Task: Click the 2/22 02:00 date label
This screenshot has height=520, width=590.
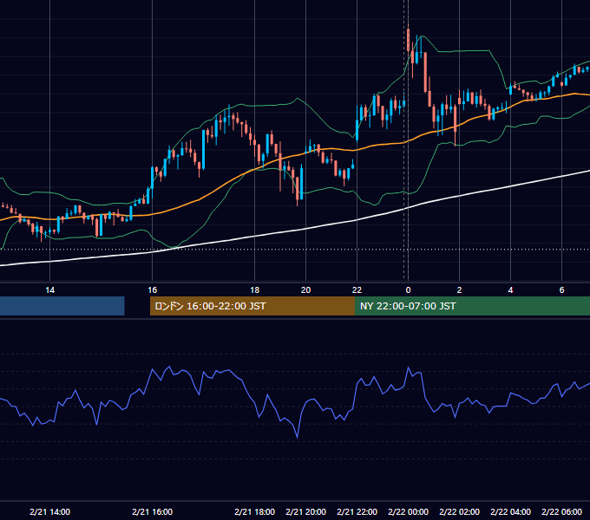Action: (459, 511)
